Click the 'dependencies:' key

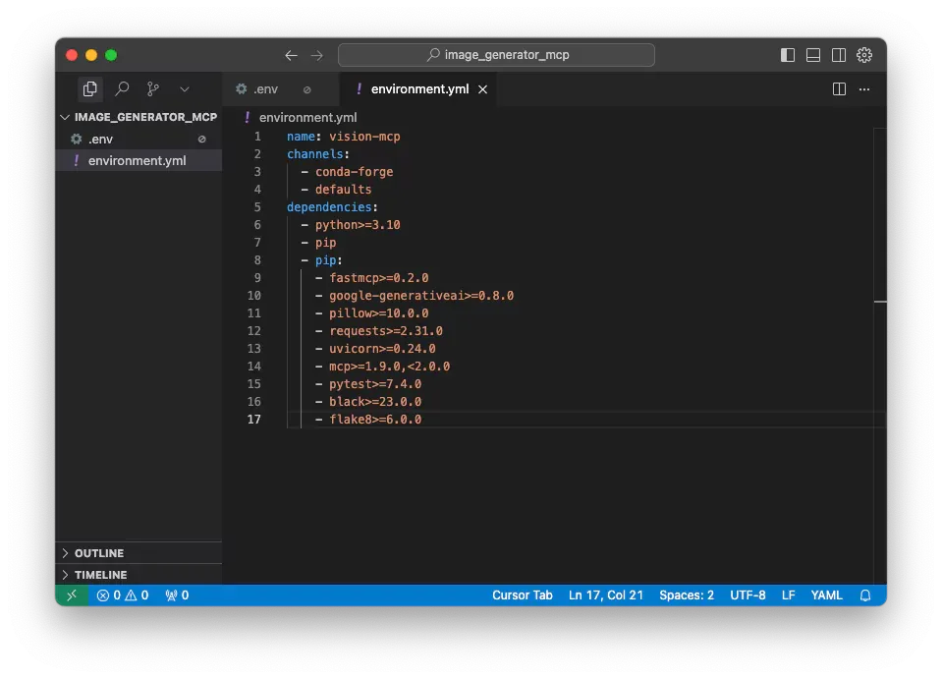tap(332, 206)
